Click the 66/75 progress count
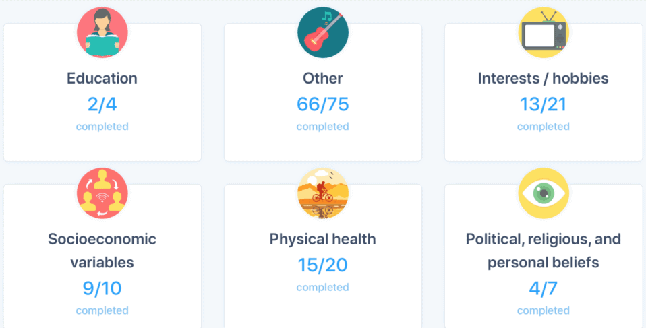 [x=323, y=104]
